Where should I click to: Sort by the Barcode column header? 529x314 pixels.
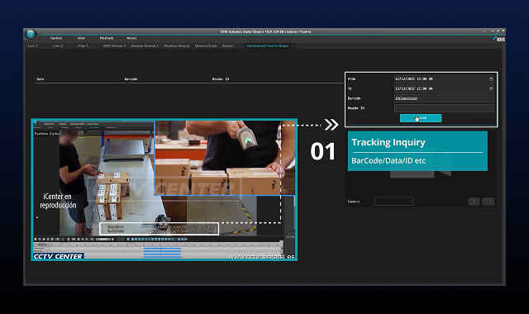click(131, 79)
